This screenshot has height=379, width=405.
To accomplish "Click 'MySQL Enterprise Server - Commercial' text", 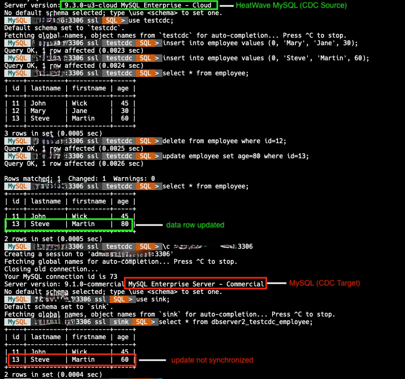I will coord(196,284).
